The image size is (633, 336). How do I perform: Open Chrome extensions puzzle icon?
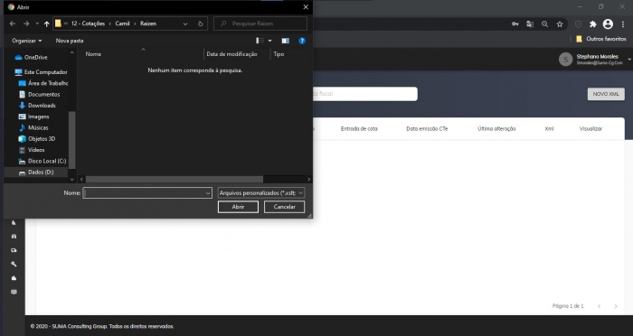[592, 24]
